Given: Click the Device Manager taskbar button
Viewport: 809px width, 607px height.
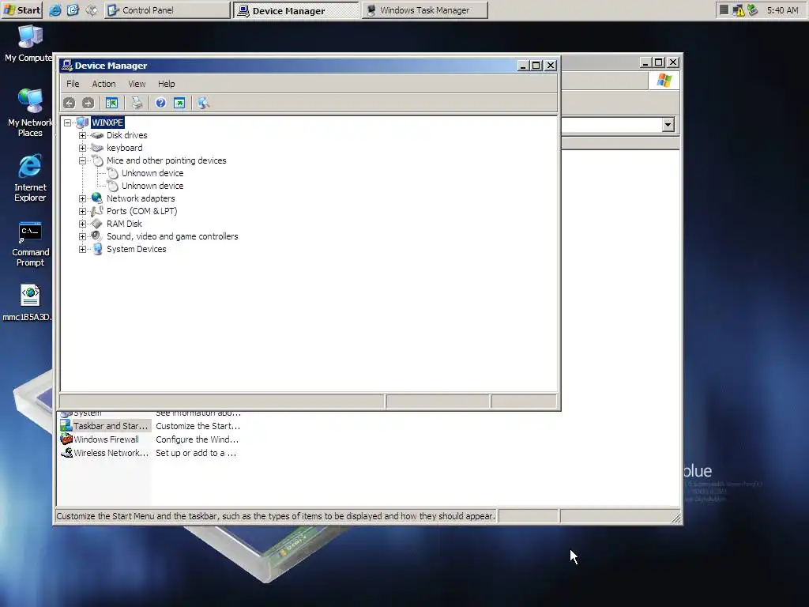Looking at the screenshot, I should pos(296,9).
